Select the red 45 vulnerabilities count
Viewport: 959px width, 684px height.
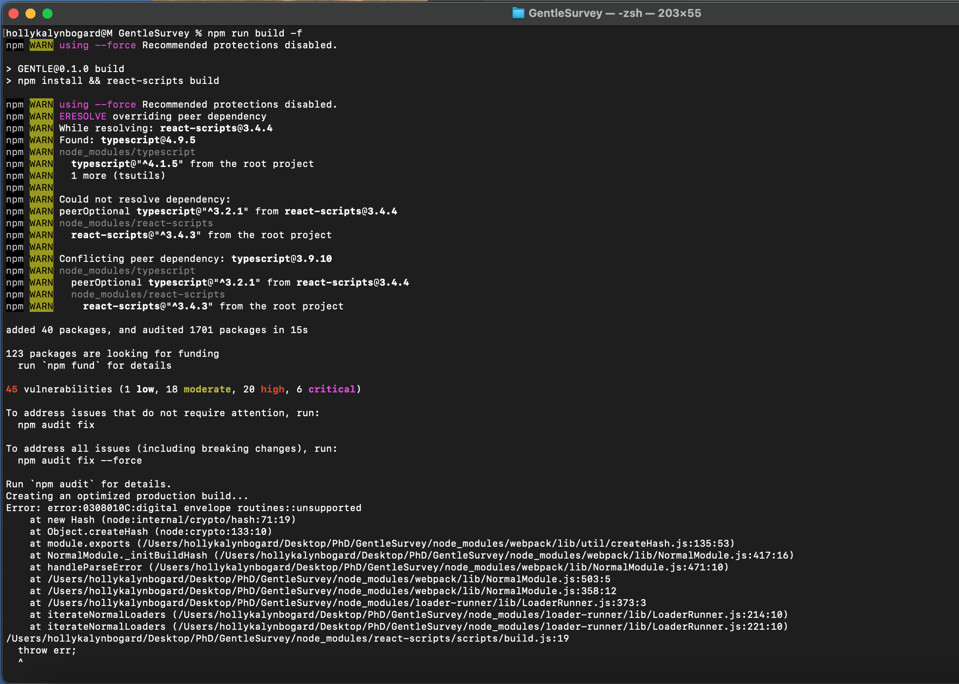(11, 389)
